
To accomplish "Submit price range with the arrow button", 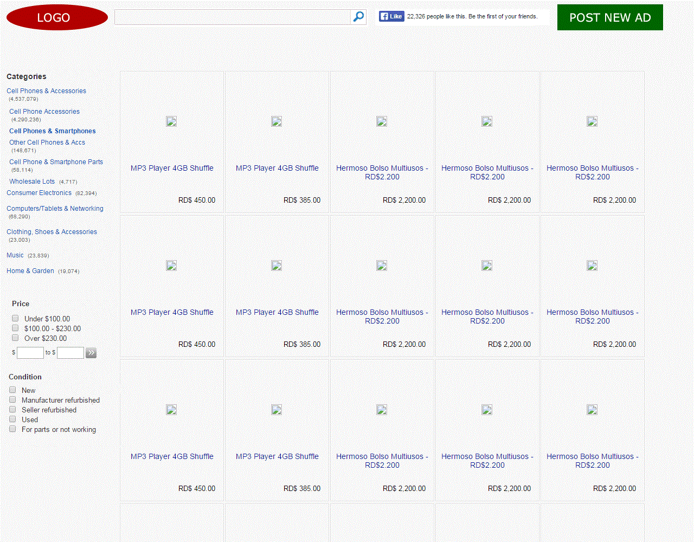I will 91,353.
